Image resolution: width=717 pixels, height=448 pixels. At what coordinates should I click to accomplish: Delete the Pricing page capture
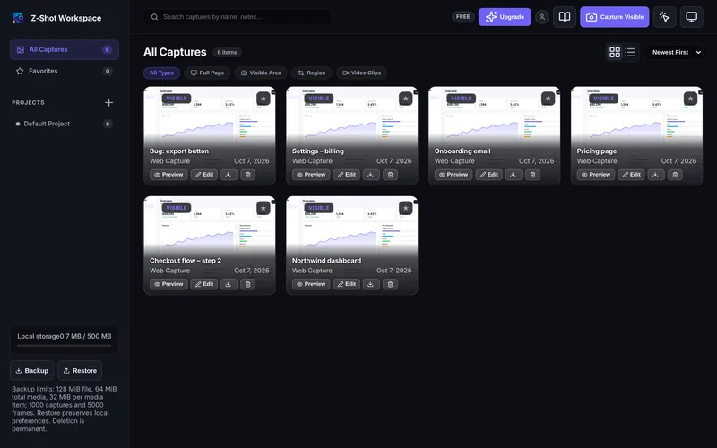tap(675, 175)
